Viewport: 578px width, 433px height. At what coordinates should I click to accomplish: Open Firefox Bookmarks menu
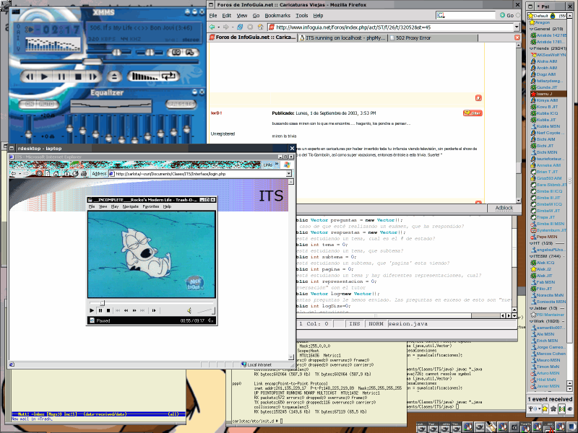(277, 15)
